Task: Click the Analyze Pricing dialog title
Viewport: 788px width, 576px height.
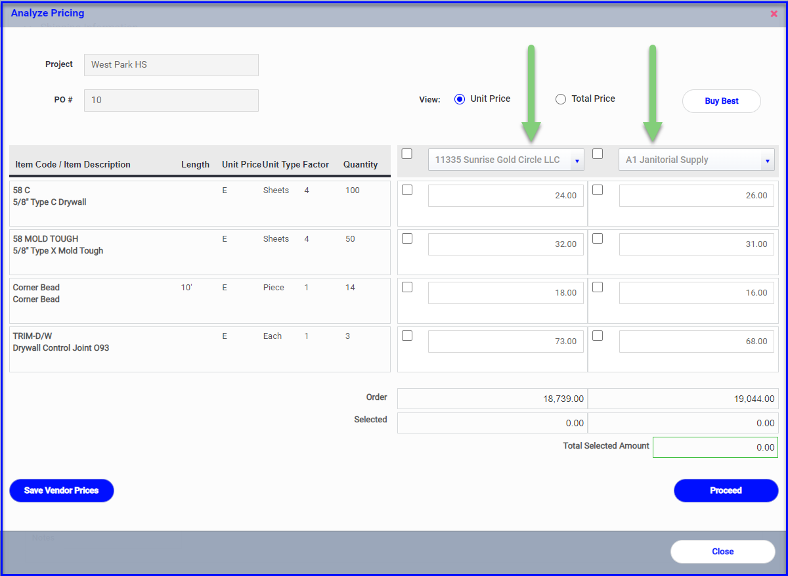Action: (x=47, y=13)
